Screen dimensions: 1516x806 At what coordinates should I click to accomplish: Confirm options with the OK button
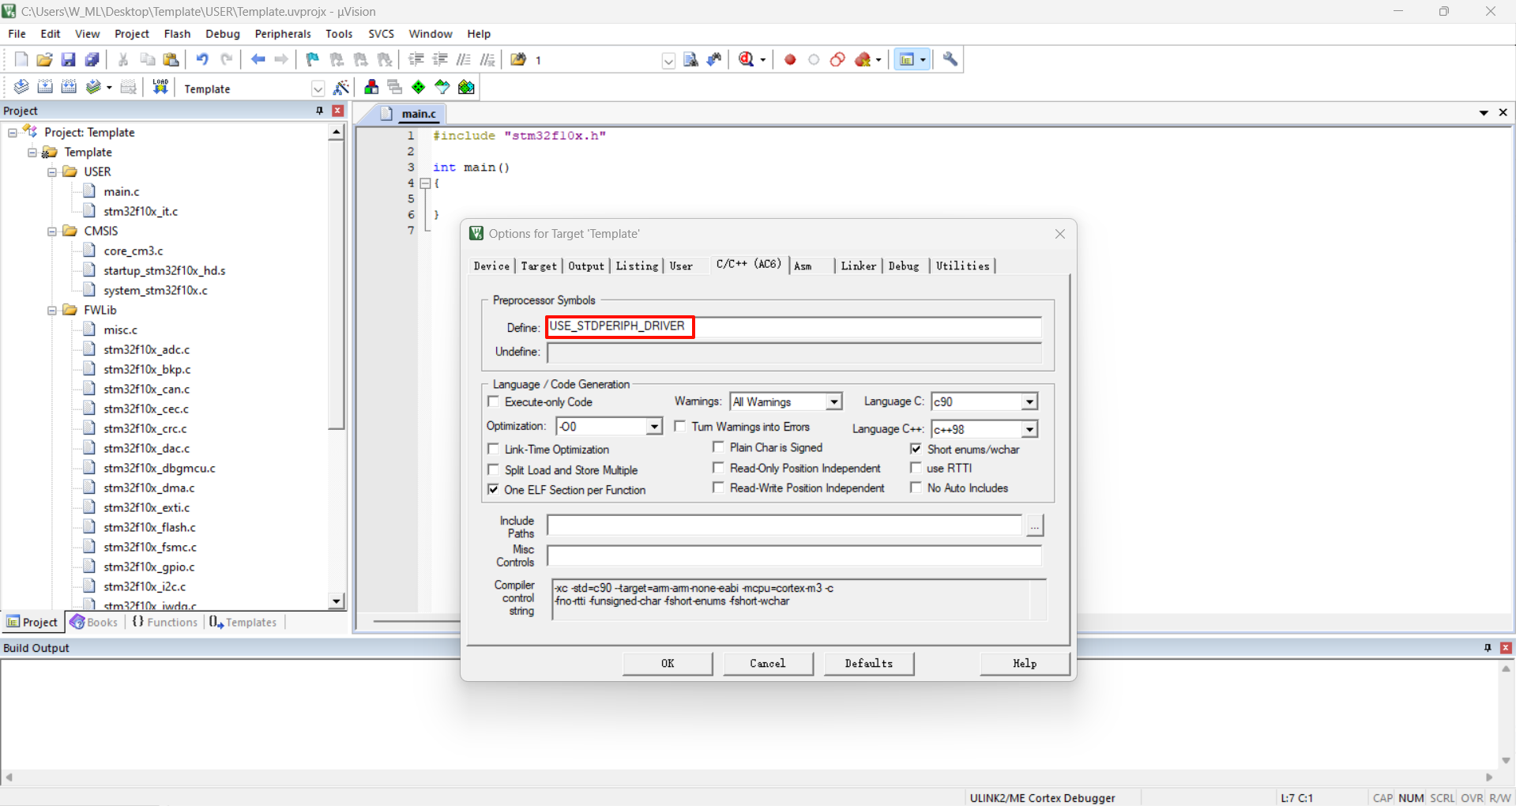point(668,664)
